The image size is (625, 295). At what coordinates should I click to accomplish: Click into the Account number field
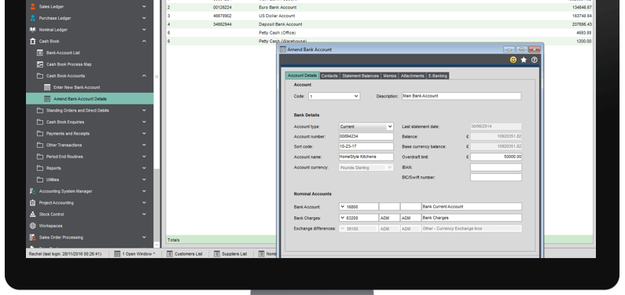[x=366, y=137]
